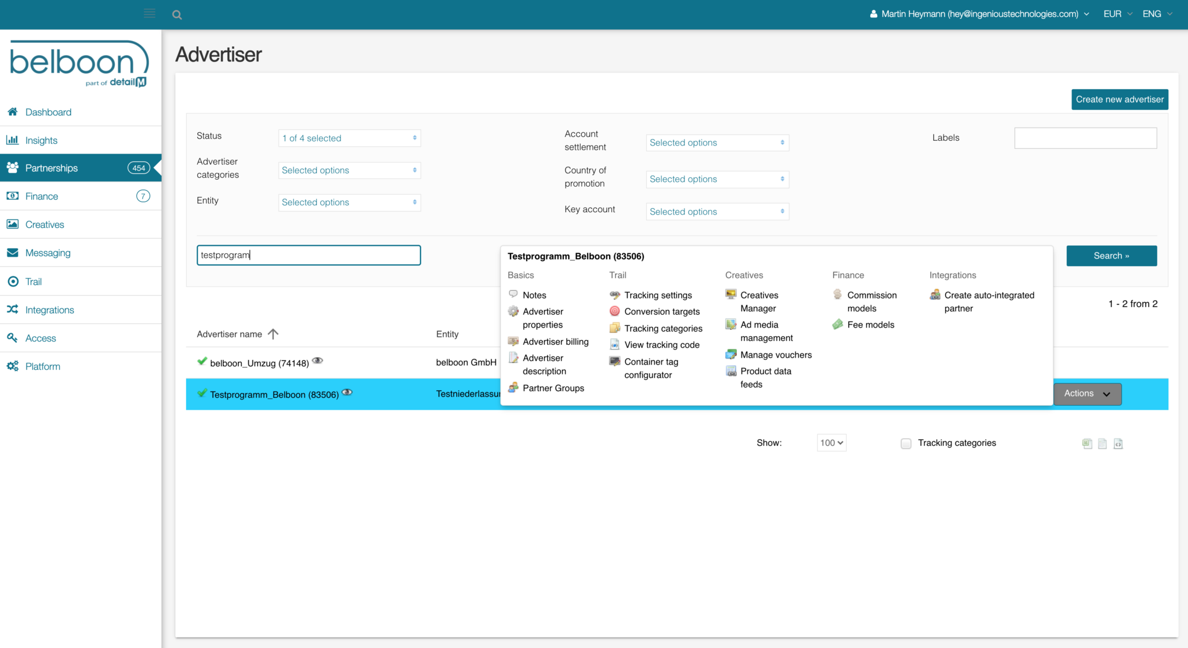Click the Fee models money icon
1188x648 pixels.
pyautogui.click(x=838, y=325)
